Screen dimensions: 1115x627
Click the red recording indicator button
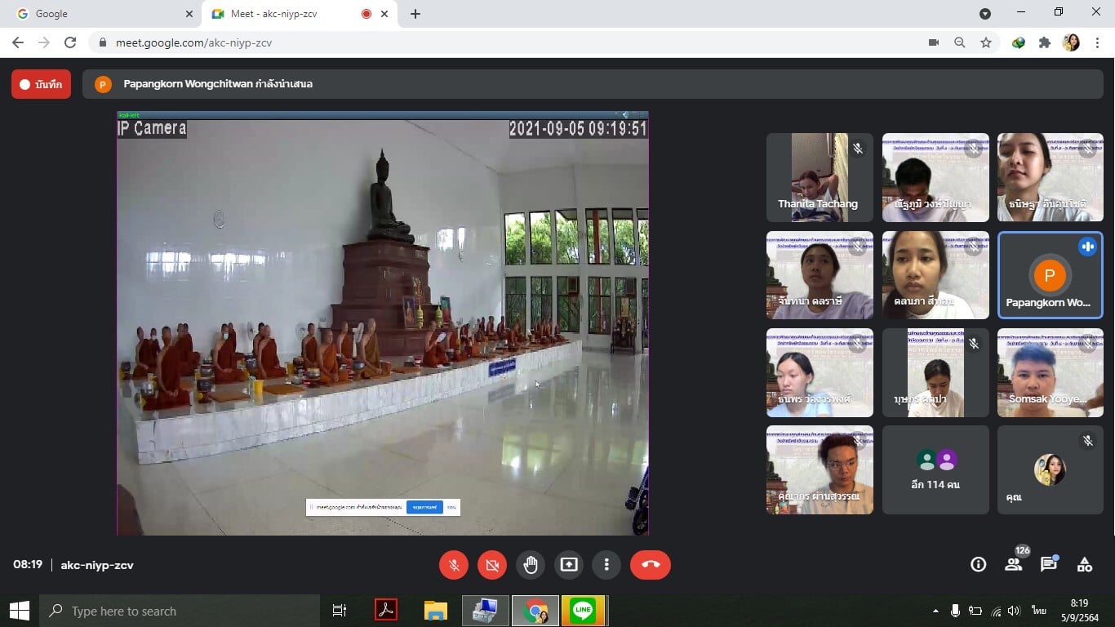41,84
